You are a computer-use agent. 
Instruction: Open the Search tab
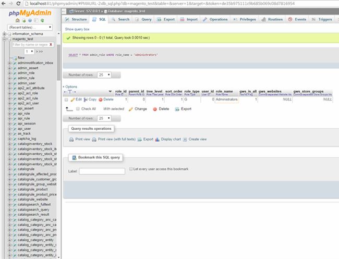[120, 19]
